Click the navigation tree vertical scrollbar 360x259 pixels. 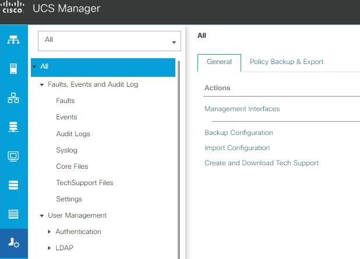click(x=179, y=159)
